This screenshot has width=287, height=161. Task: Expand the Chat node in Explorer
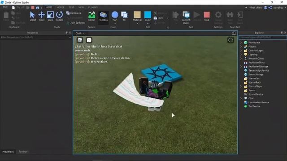pos(241,98)
